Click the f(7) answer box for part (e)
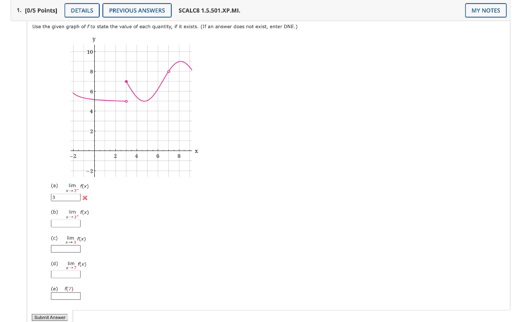Viewport: 516px width, 322px height. click(x=66, y=296)
